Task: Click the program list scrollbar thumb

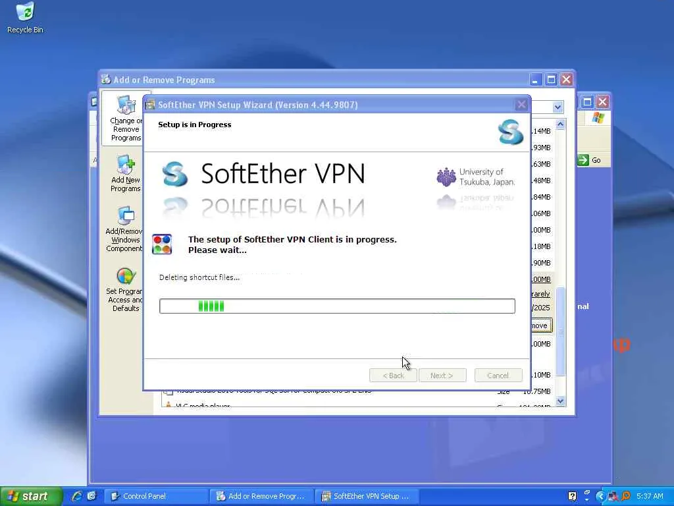Action: tap(560, 331)
